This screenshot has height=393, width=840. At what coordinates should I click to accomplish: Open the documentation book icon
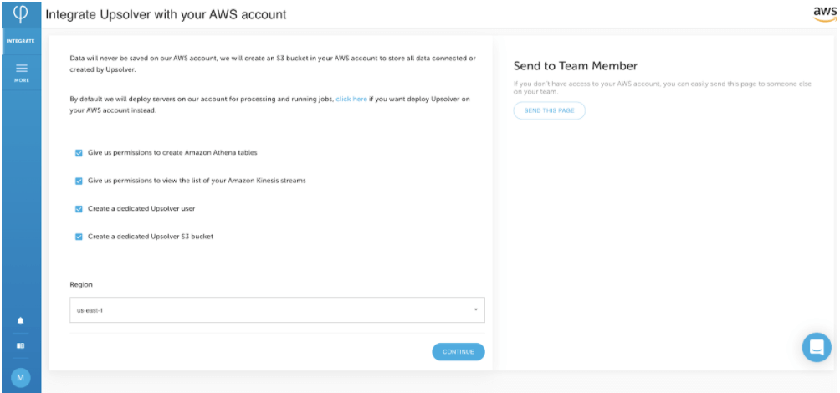point(21,345)
